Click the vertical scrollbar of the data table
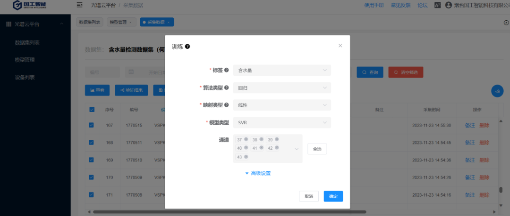510x216 pixels. (501, 190)
